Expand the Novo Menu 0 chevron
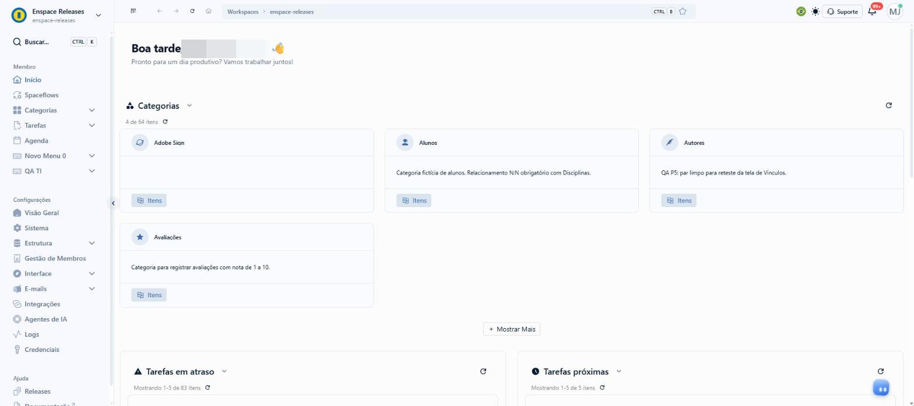914x406 pixels. coord(92,156)
